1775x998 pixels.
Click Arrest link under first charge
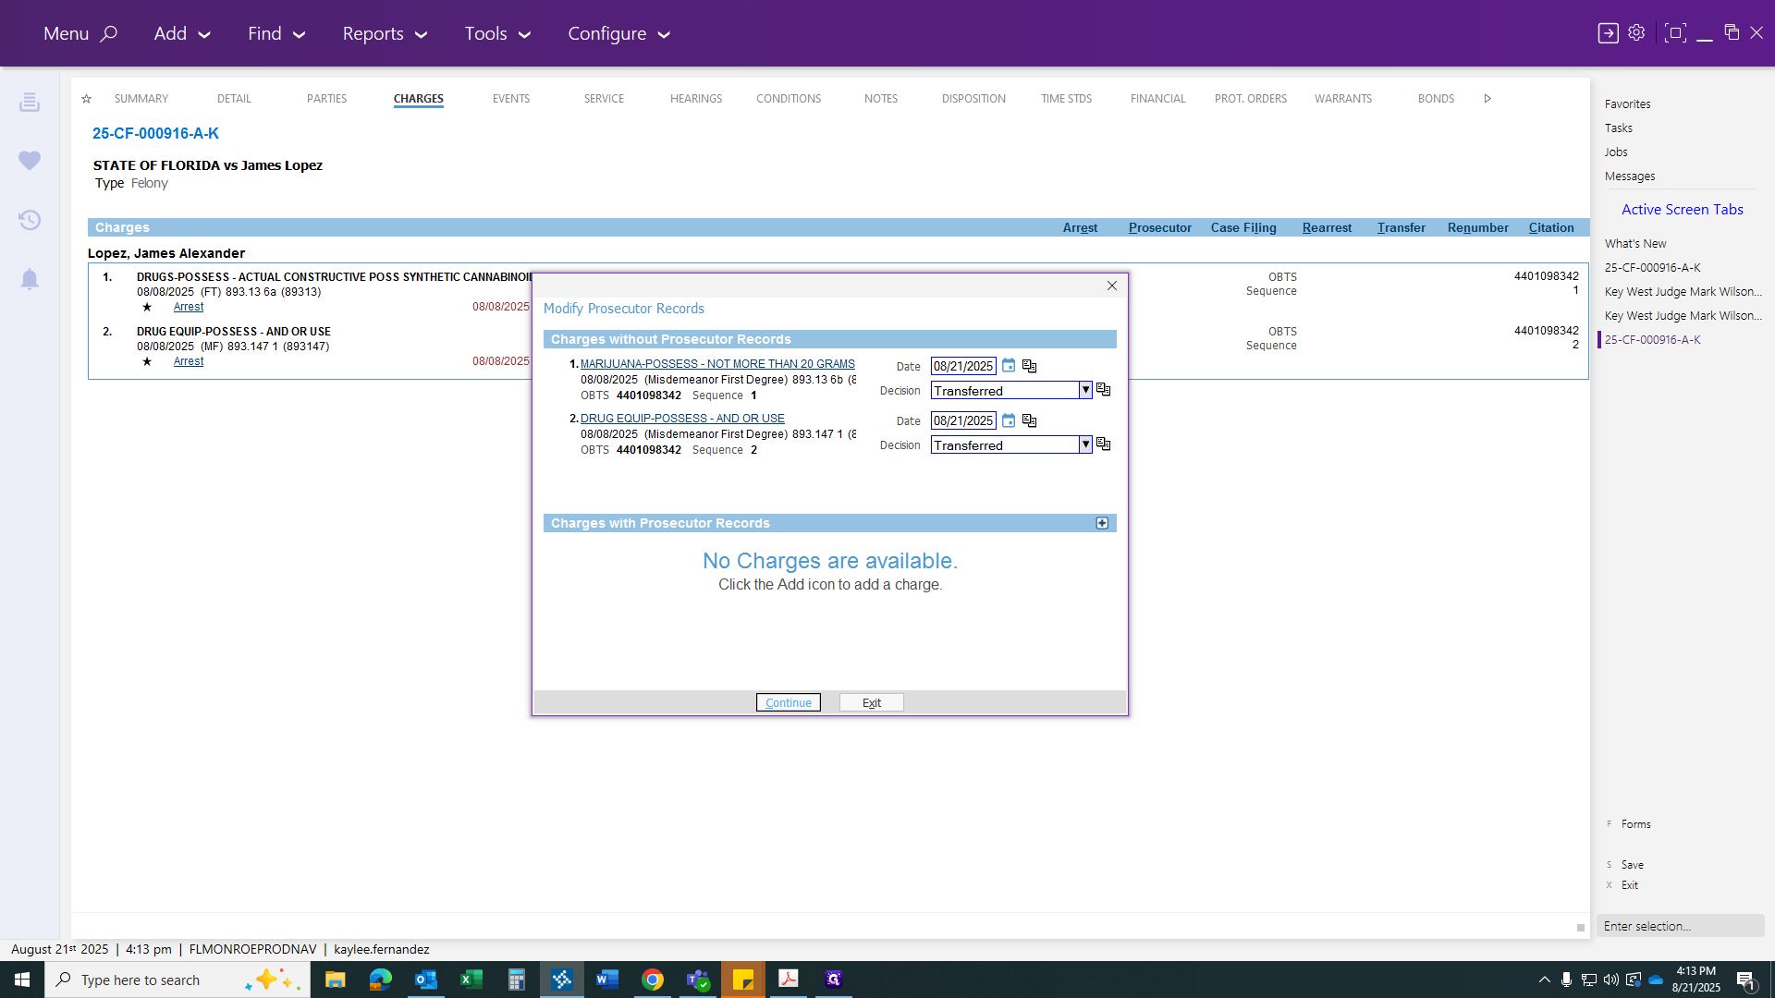click(x=189, y=307)
